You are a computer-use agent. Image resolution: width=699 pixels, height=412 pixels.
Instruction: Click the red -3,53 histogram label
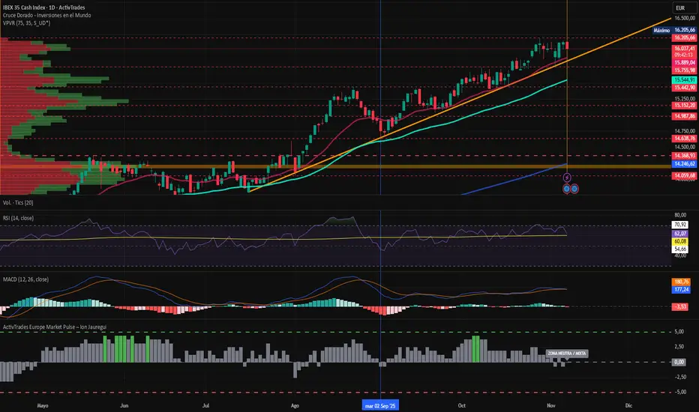(679, 307)
